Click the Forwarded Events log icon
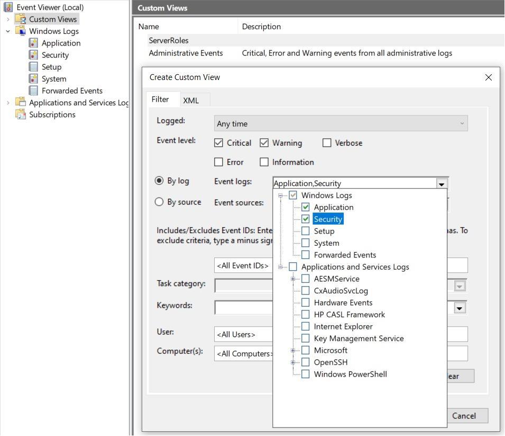The height and width of the screenshot is (436, 505). (33, 91)
